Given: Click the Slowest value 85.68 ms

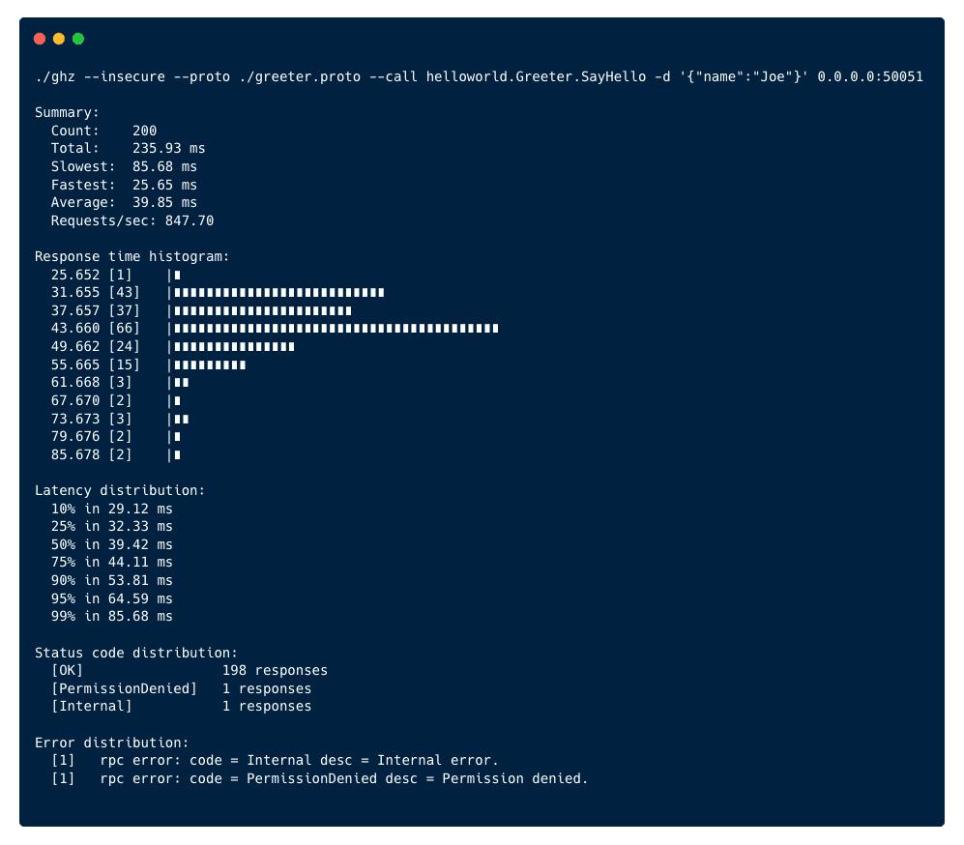Looking at the screenshot, I should pyautogui.click(x=164, y=166).
